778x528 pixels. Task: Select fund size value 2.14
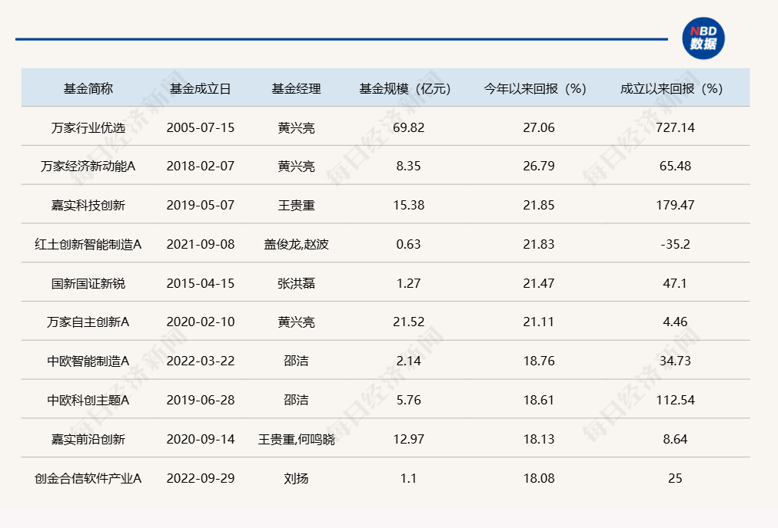409,361
